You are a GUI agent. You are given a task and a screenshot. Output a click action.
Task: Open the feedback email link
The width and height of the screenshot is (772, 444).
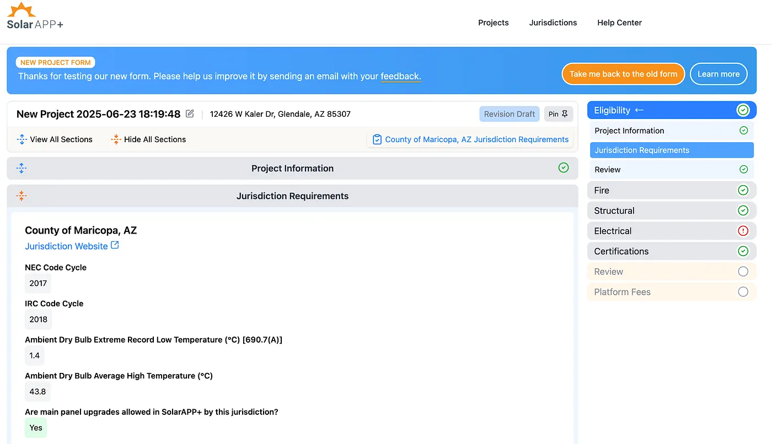click(x=400, y=76)
